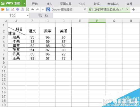Click the fx insert function icon

coord(46,16)
